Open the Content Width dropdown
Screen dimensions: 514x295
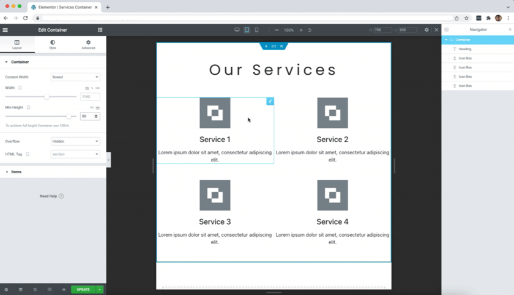point(75,77)
